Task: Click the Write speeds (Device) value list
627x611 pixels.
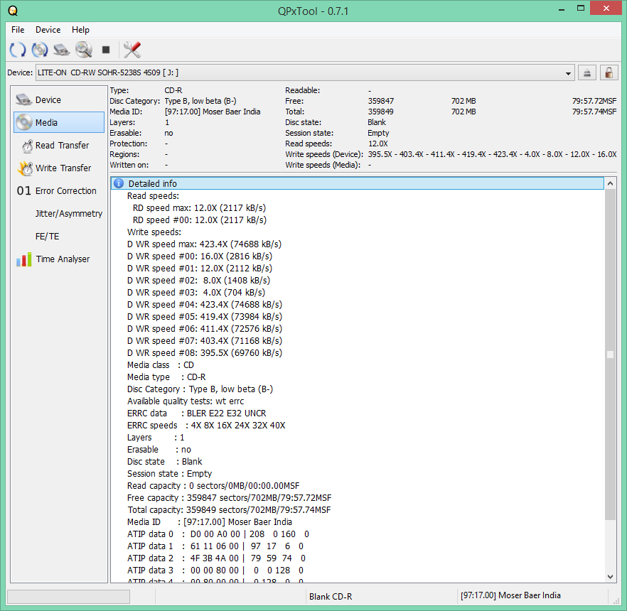Action: (492, 154)
